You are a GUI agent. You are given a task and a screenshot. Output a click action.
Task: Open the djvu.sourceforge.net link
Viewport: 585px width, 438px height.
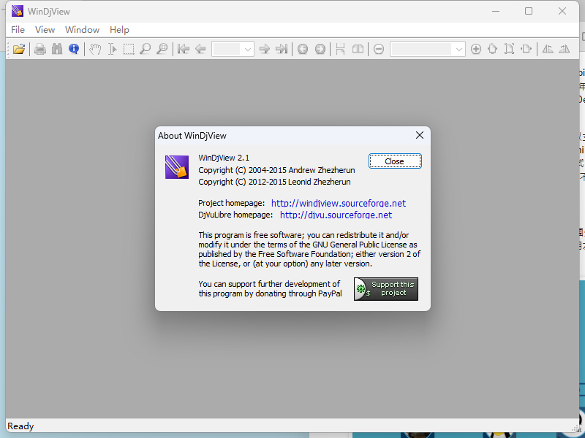click(x=336, y=215)
